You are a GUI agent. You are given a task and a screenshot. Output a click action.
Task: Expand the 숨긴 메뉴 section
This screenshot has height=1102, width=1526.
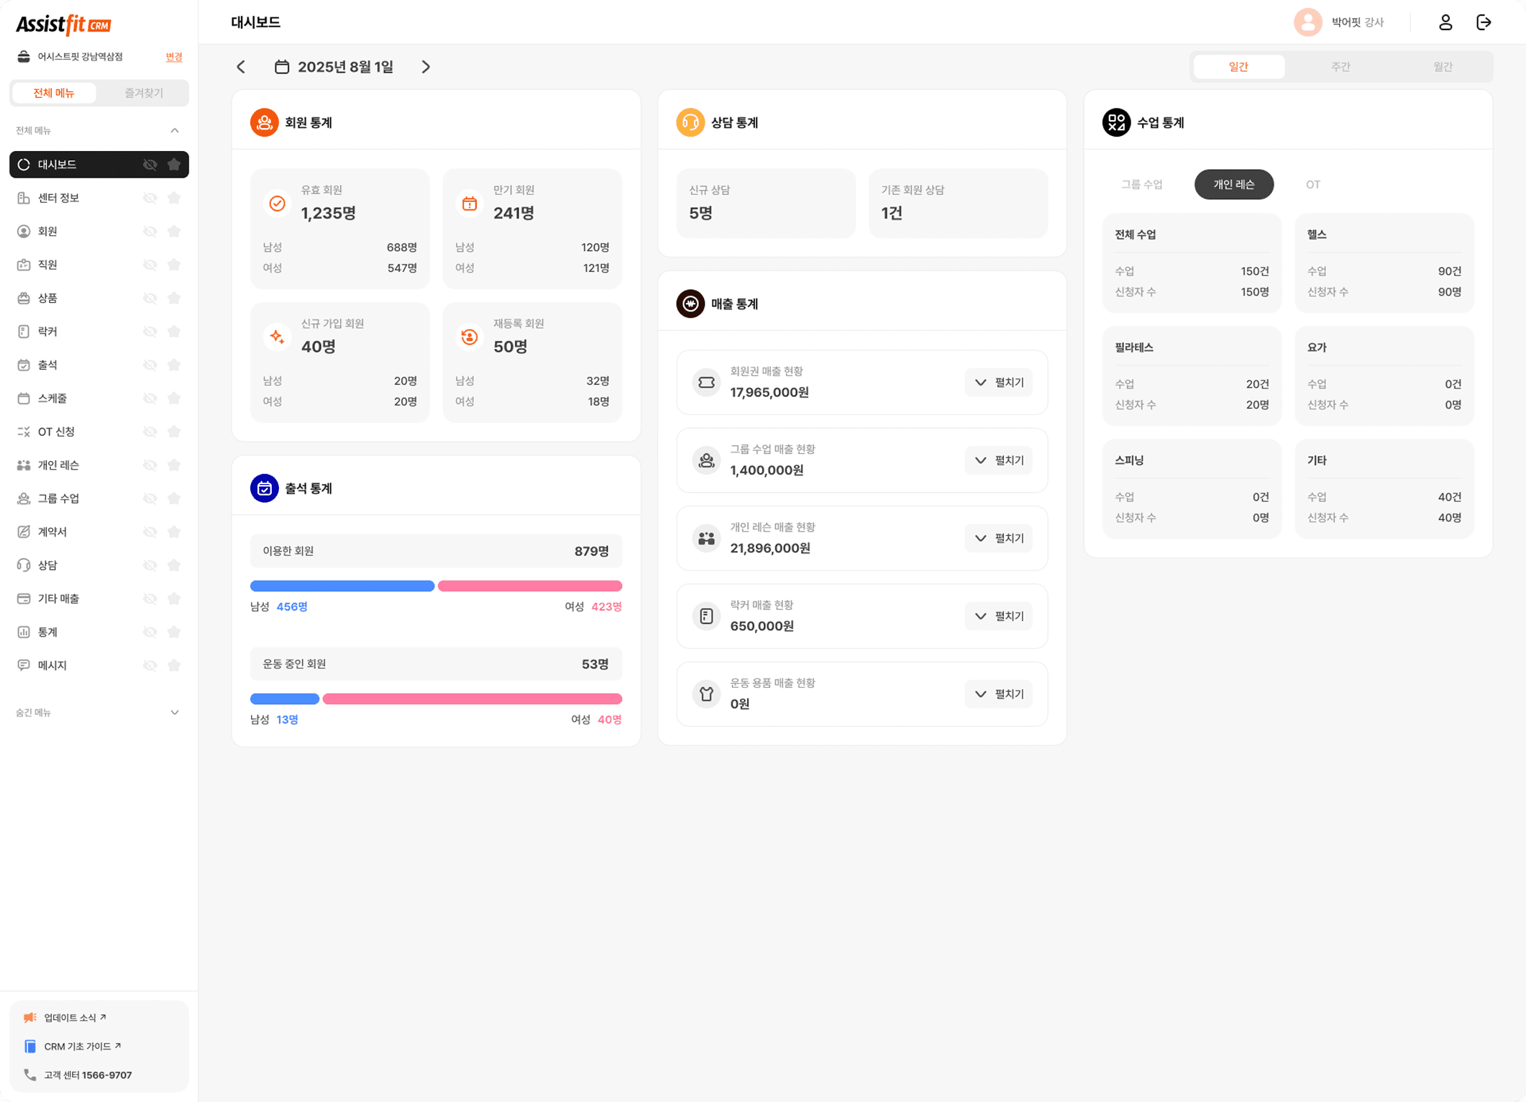coord(174,712)
